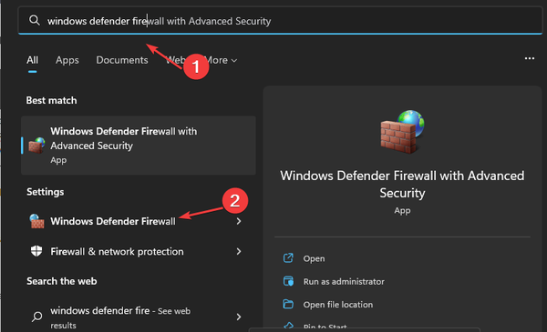Switch to the Apps tab

67,60
